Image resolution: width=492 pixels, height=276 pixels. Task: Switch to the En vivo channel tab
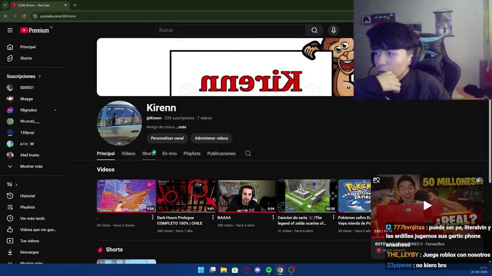(x=170, y=153)
